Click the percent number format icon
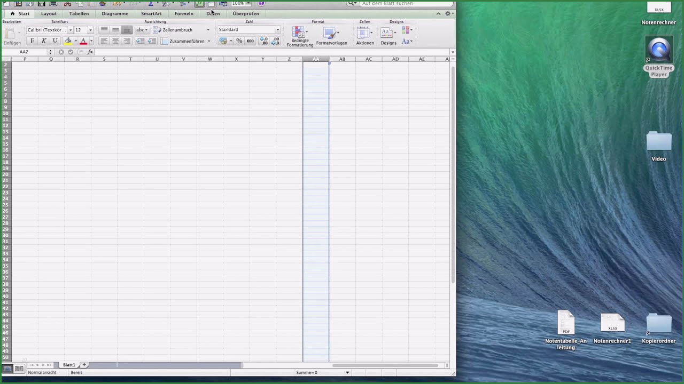Image resolution: width=684 pixels, height=384 pixels. coord(239,41)
